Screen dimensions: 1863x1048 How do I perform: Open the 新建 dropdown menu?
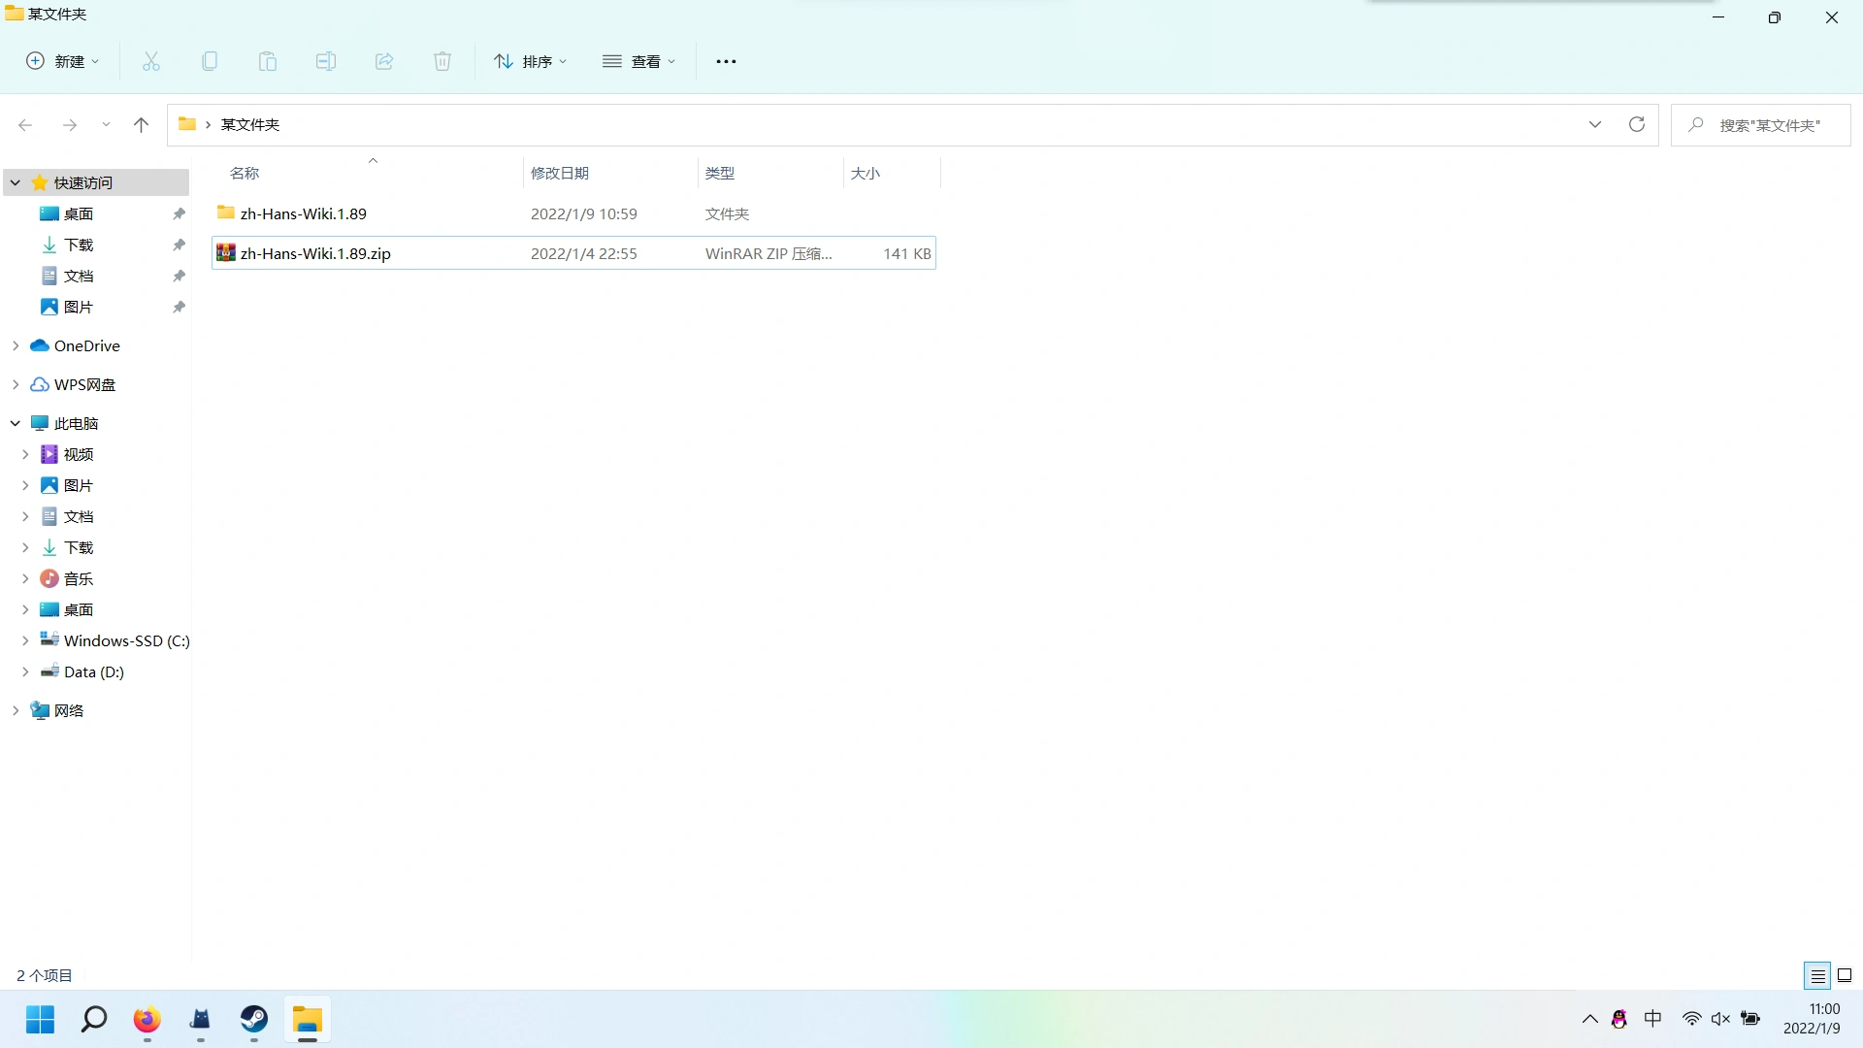tap(62, 61)
